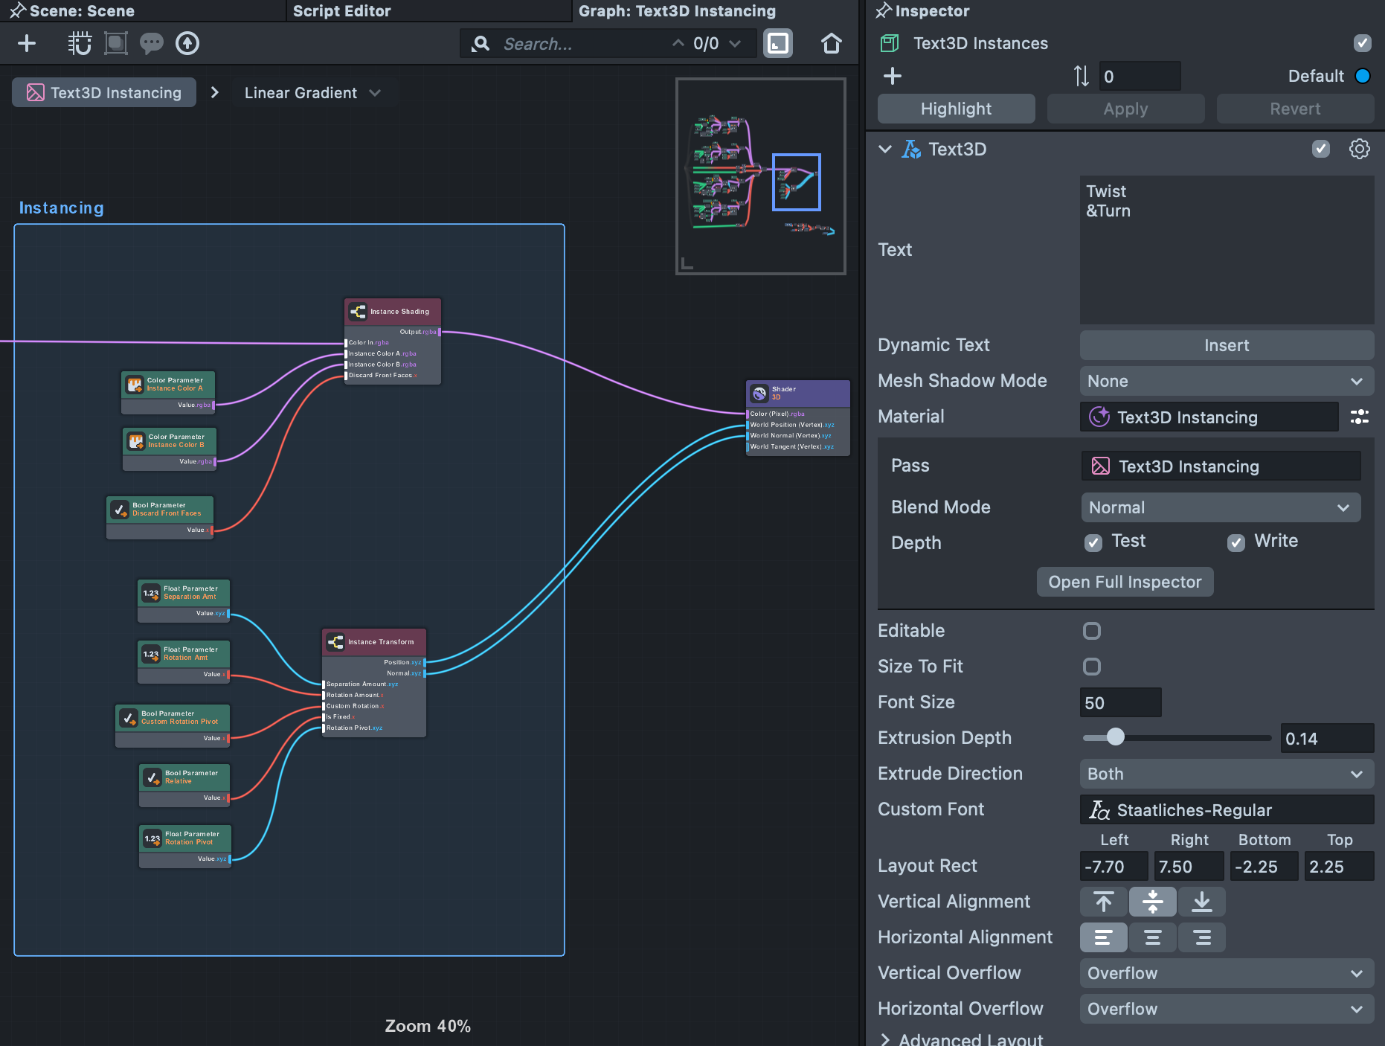Open Text3D component gear settings
The width and height of the screenshot is (1385, 1046).
point(1359,150)
